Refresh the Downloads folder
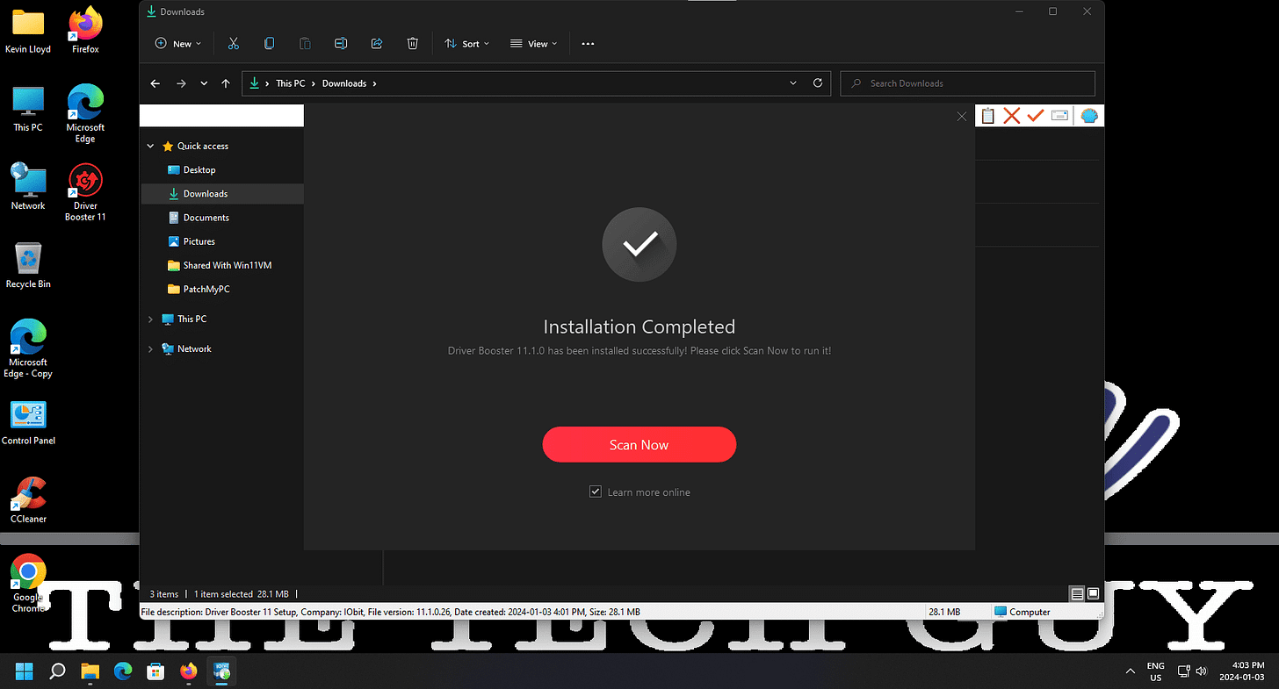The image size is (1279, 689). tap(818, 83)
